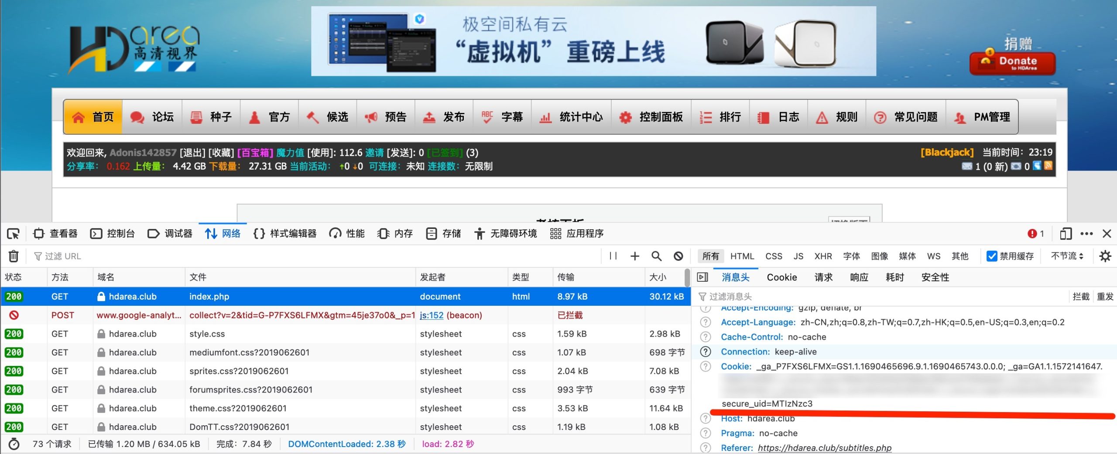Click the plus icon for new request

[635, 256]
